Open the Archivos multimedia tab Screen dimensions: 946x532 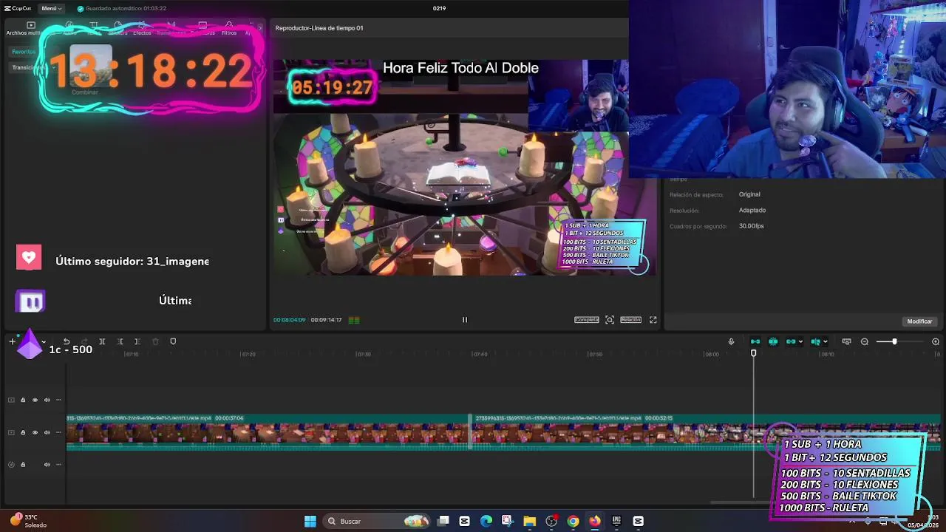[30, 28]
